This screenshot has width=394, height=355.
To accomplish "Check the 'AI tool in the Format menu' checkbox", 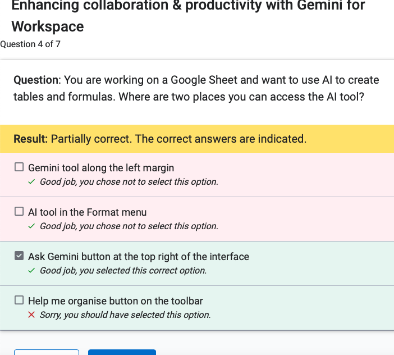I will coord(19,211).
